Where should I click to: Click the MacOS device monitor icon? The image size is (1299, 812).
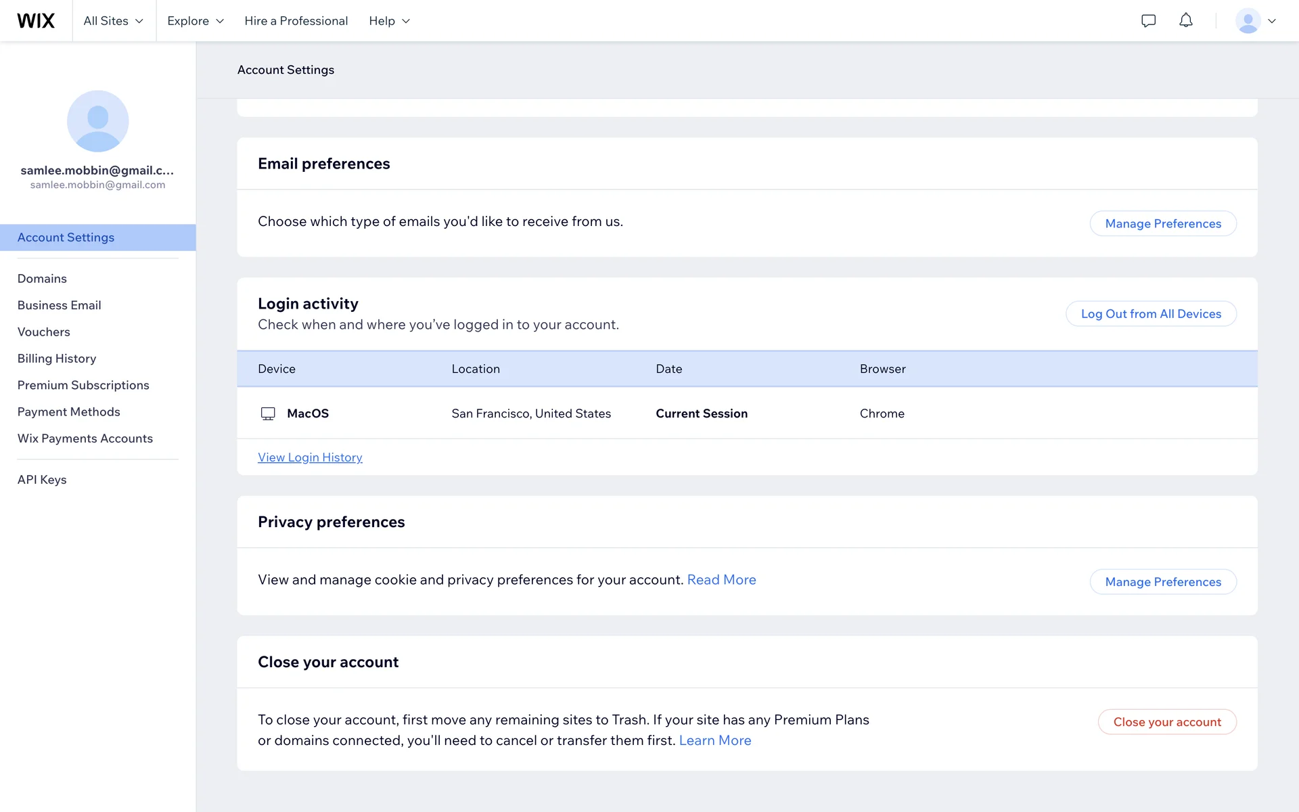[268, 413]
